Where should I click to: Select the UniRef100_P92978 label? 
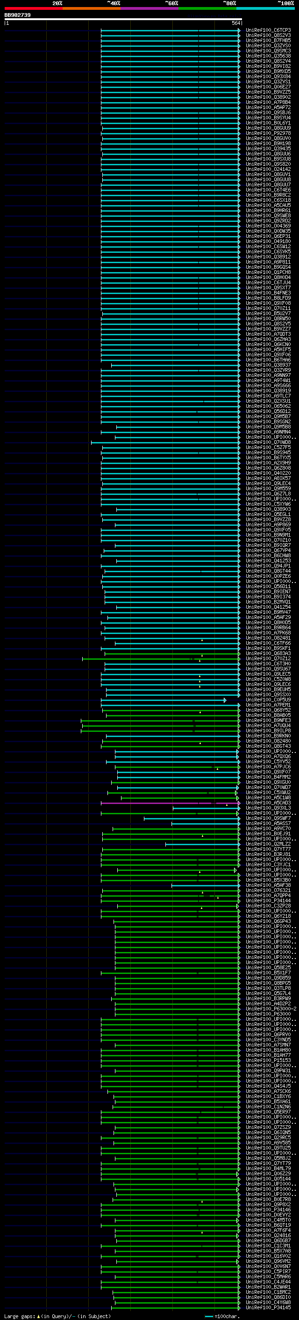coord(268,133)
